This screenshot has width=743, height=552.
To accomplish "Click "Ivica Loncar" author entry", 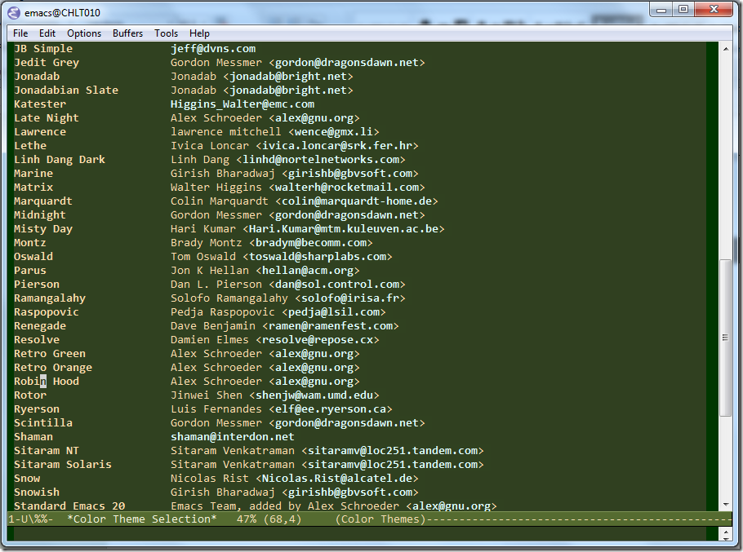I will pos(210,146).
